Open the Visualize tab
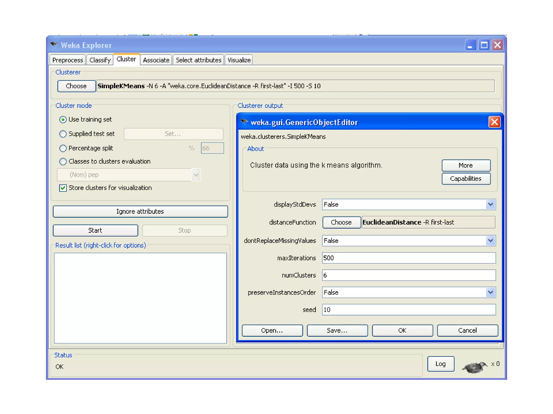The image size is (553, 414). pos(239,60)
